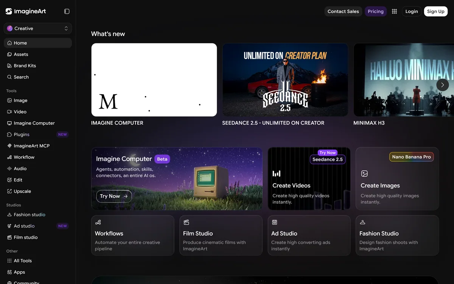
Task: Click the Assets icon in the sidebar
Action: 10,54
